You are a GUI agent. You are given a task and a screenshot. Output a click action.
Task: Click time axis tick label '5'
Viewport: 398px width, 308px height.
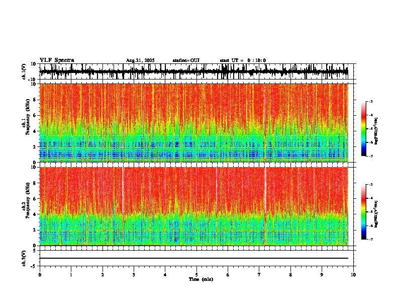(196, 275)
